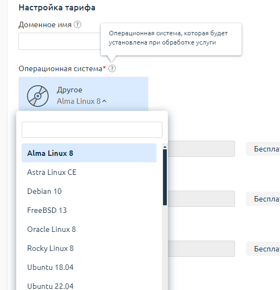
Task: Click the Другое operating system tile
Action: click(x=83, y=94)
